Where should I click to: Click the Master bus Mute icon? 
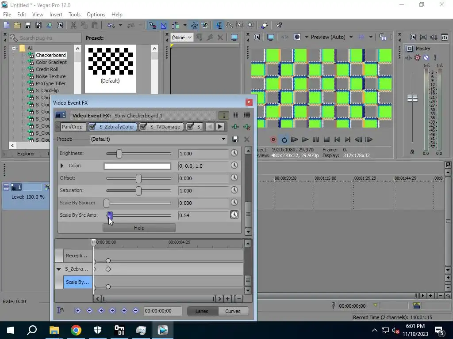[426, 58]
